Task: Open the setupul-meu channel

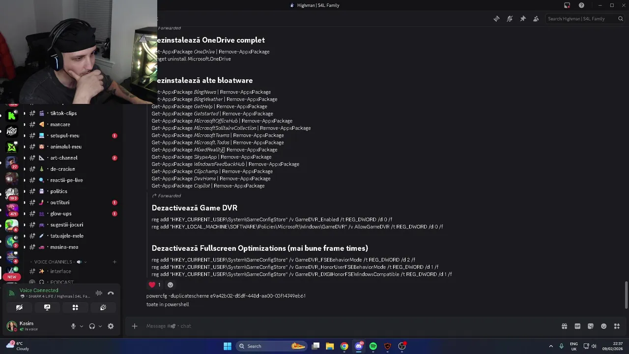Action: click(64, 136)
